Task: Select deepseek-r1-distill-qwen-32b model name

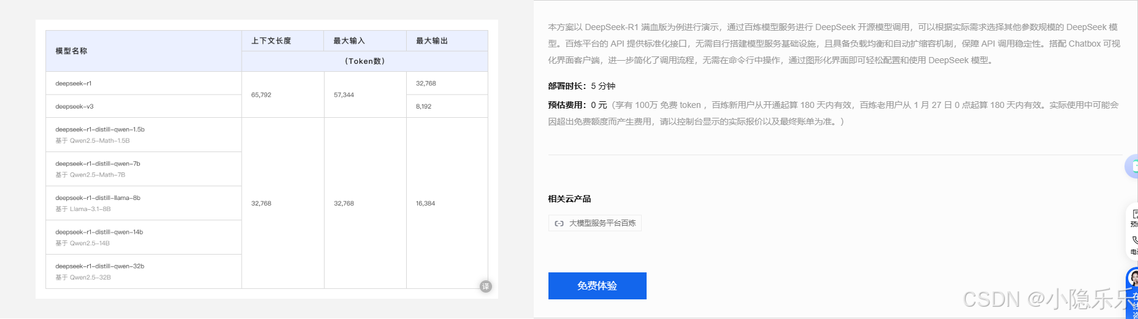Action: pyautogui.click(x=99, y=267)
